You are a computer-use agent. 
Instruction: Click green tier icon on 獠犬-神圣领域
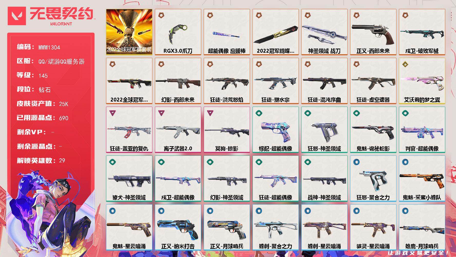(x=112, y=162)
